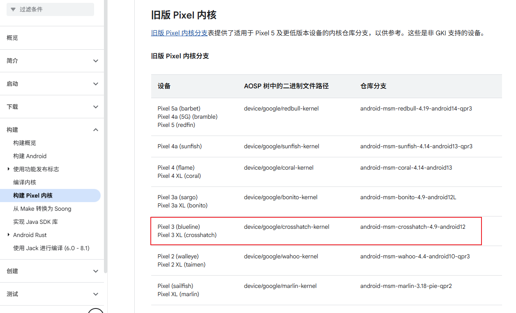Click the 启动 section label

click(x=12, y=84)
